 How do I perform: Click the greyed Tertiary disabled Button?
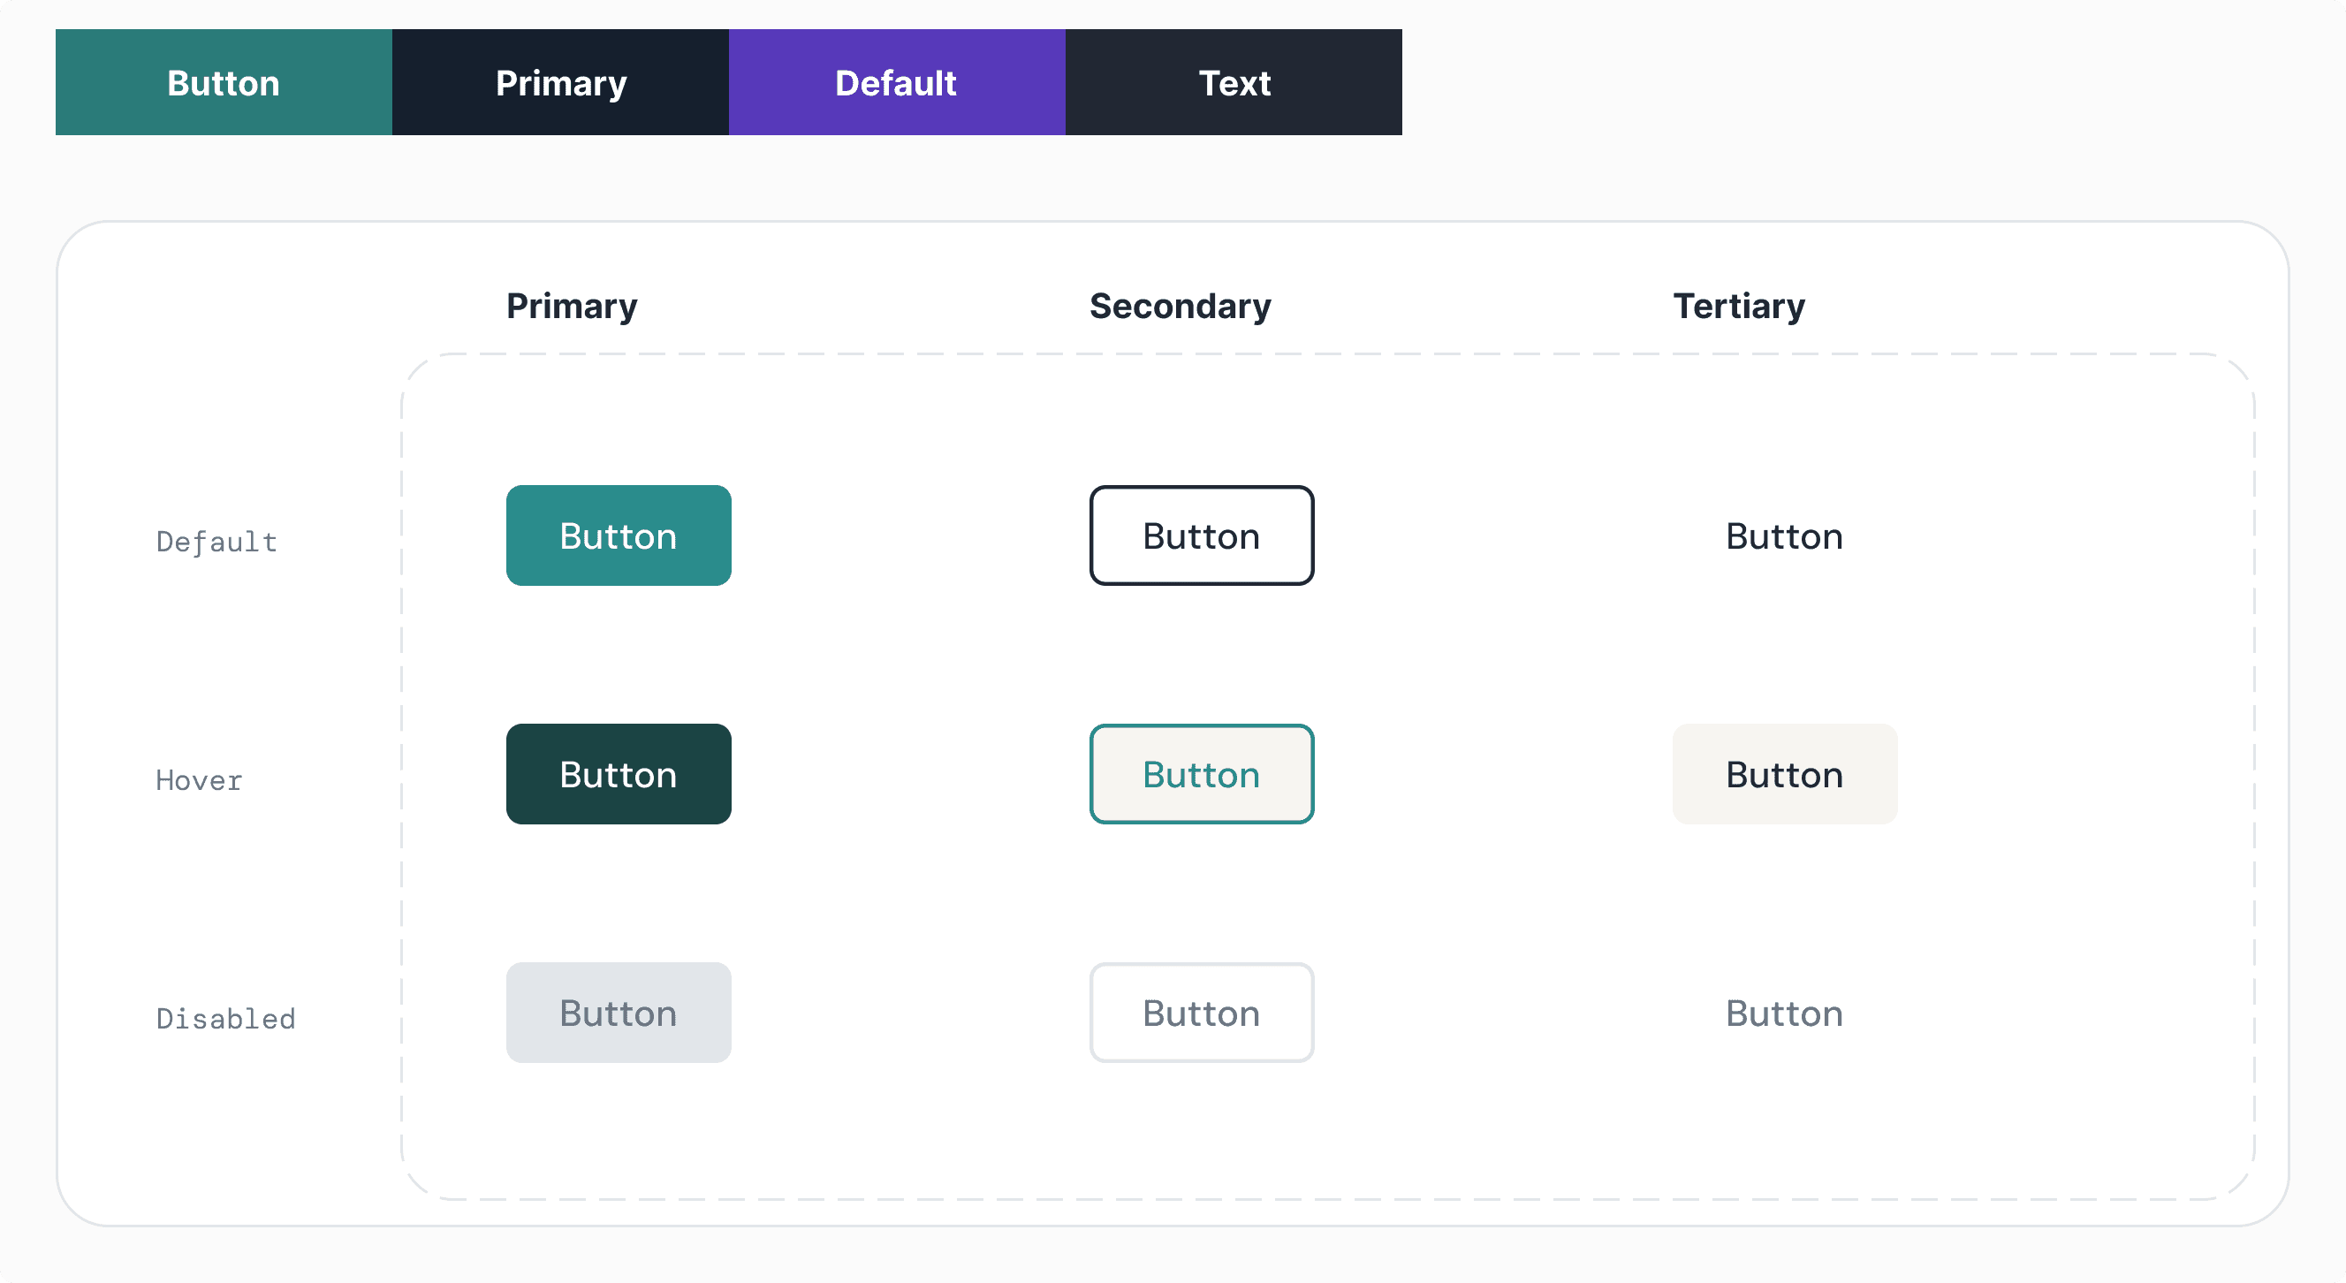point(1784,1013)
